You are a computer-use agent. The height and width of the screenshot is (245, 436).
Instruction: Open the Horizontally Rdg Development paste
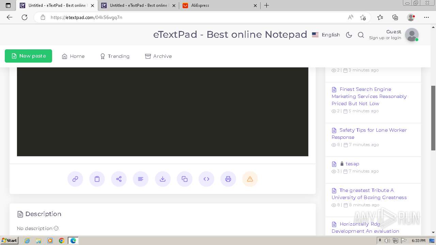coord(365,227)
